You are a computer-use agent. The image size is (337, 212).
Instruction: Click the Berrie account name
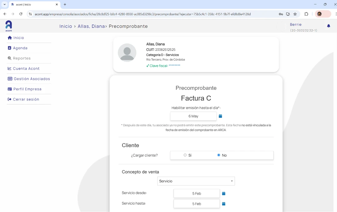[295, 24]
